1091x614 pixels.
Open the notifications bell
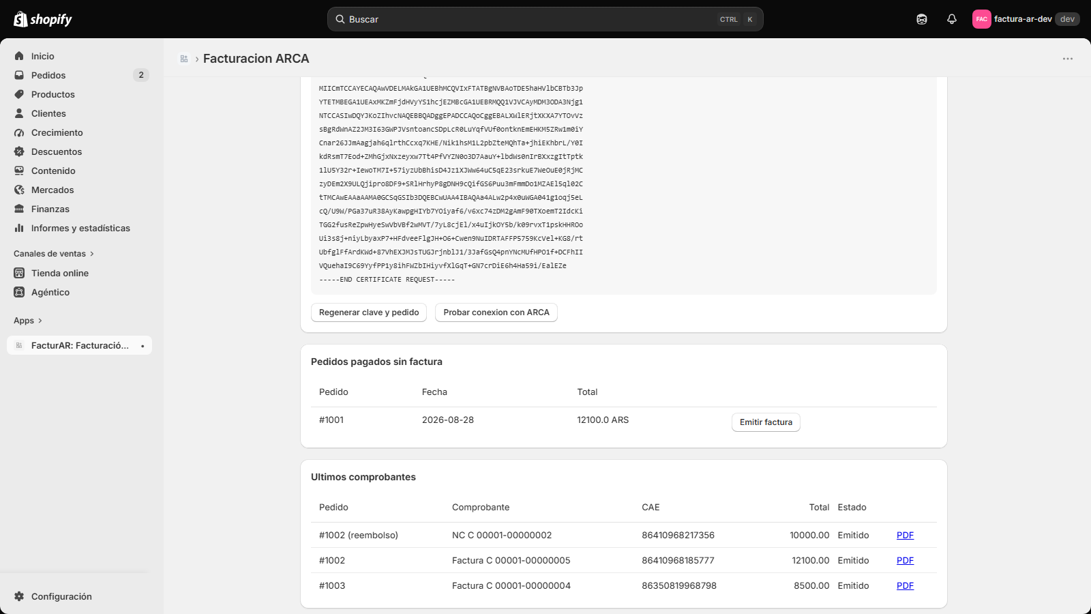coord(952,19)
